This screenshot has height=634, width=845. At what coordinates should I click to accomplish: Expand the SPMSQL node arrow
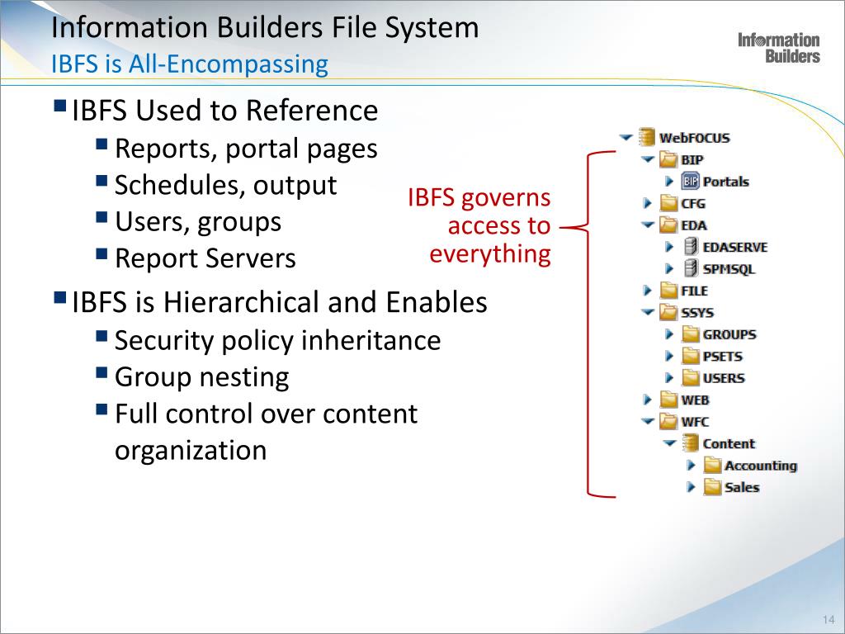pyautogui.click(x=670, y=268)
